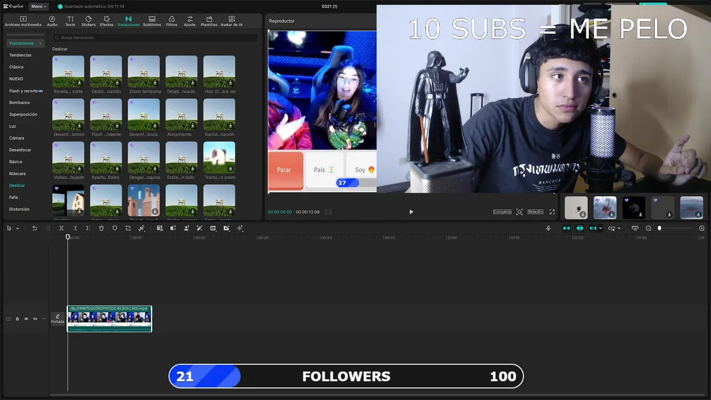Select the Clásica transition category
This screenshot has height=400, width=711.
(x=16, y=67)
